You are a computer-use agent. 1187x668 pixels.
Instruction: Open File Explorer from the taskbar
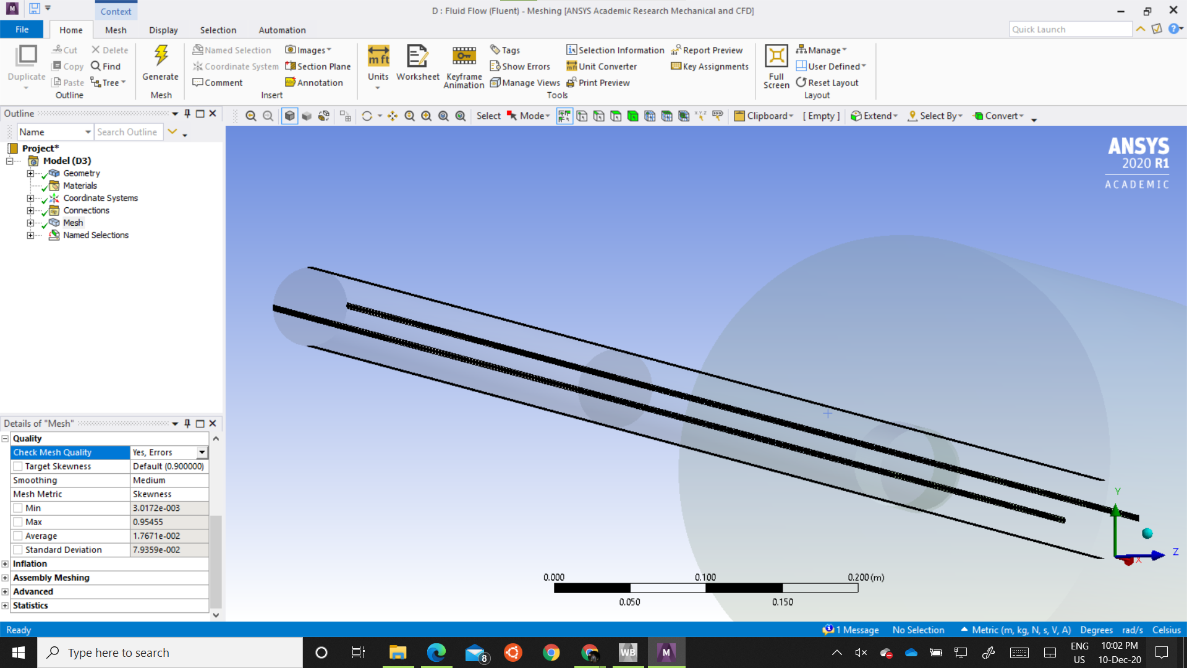398,652
